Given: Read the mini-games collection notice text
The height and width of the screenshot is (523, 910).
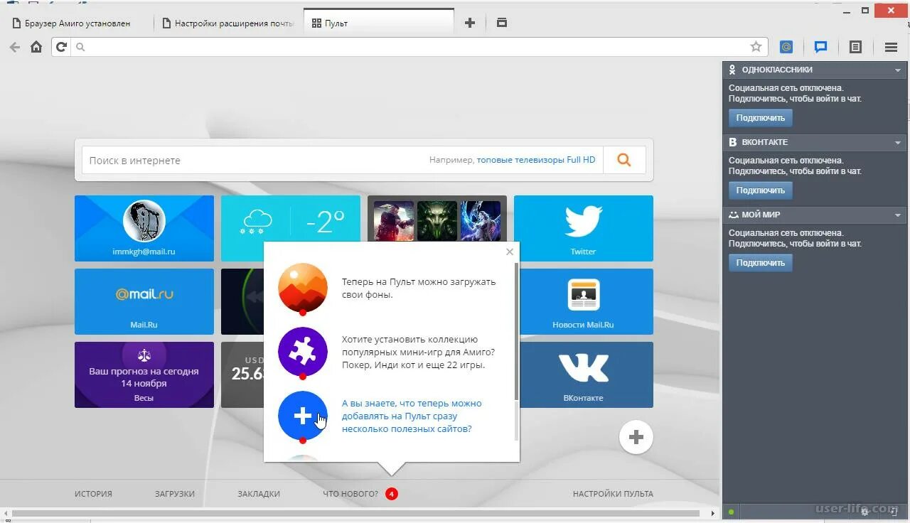Looking at the screenshot, I should (x=418, y=352).
